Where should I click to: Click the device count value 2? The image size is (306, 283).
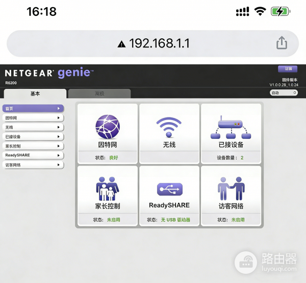point(242,158)
